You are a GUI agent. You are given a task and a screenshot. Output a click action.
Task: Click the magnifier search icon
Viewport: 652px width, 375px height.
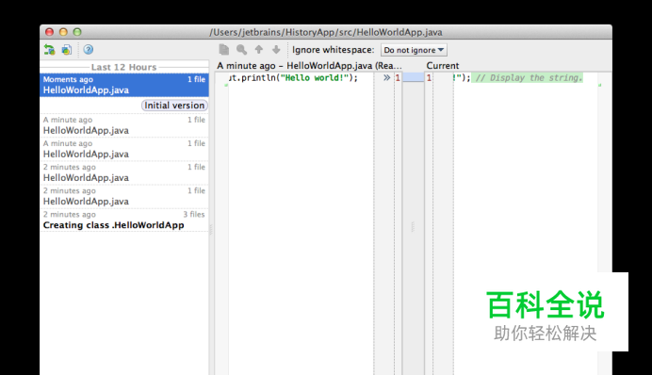coord(241,50)
